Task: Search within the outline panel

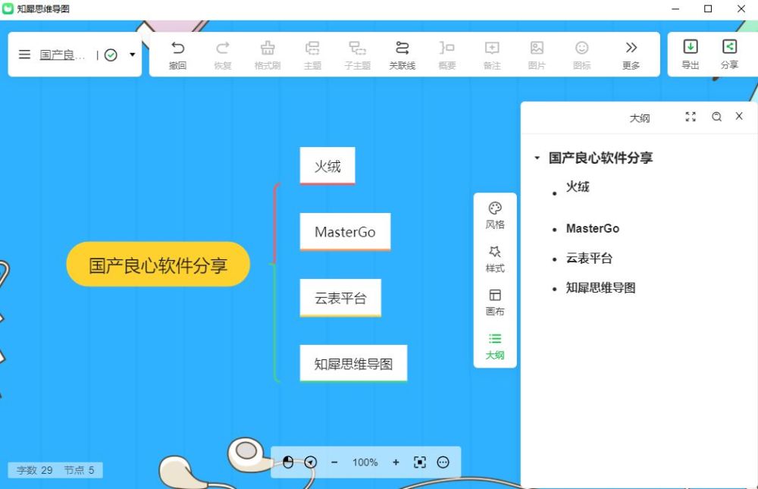Action: click(x=716, y=117)
